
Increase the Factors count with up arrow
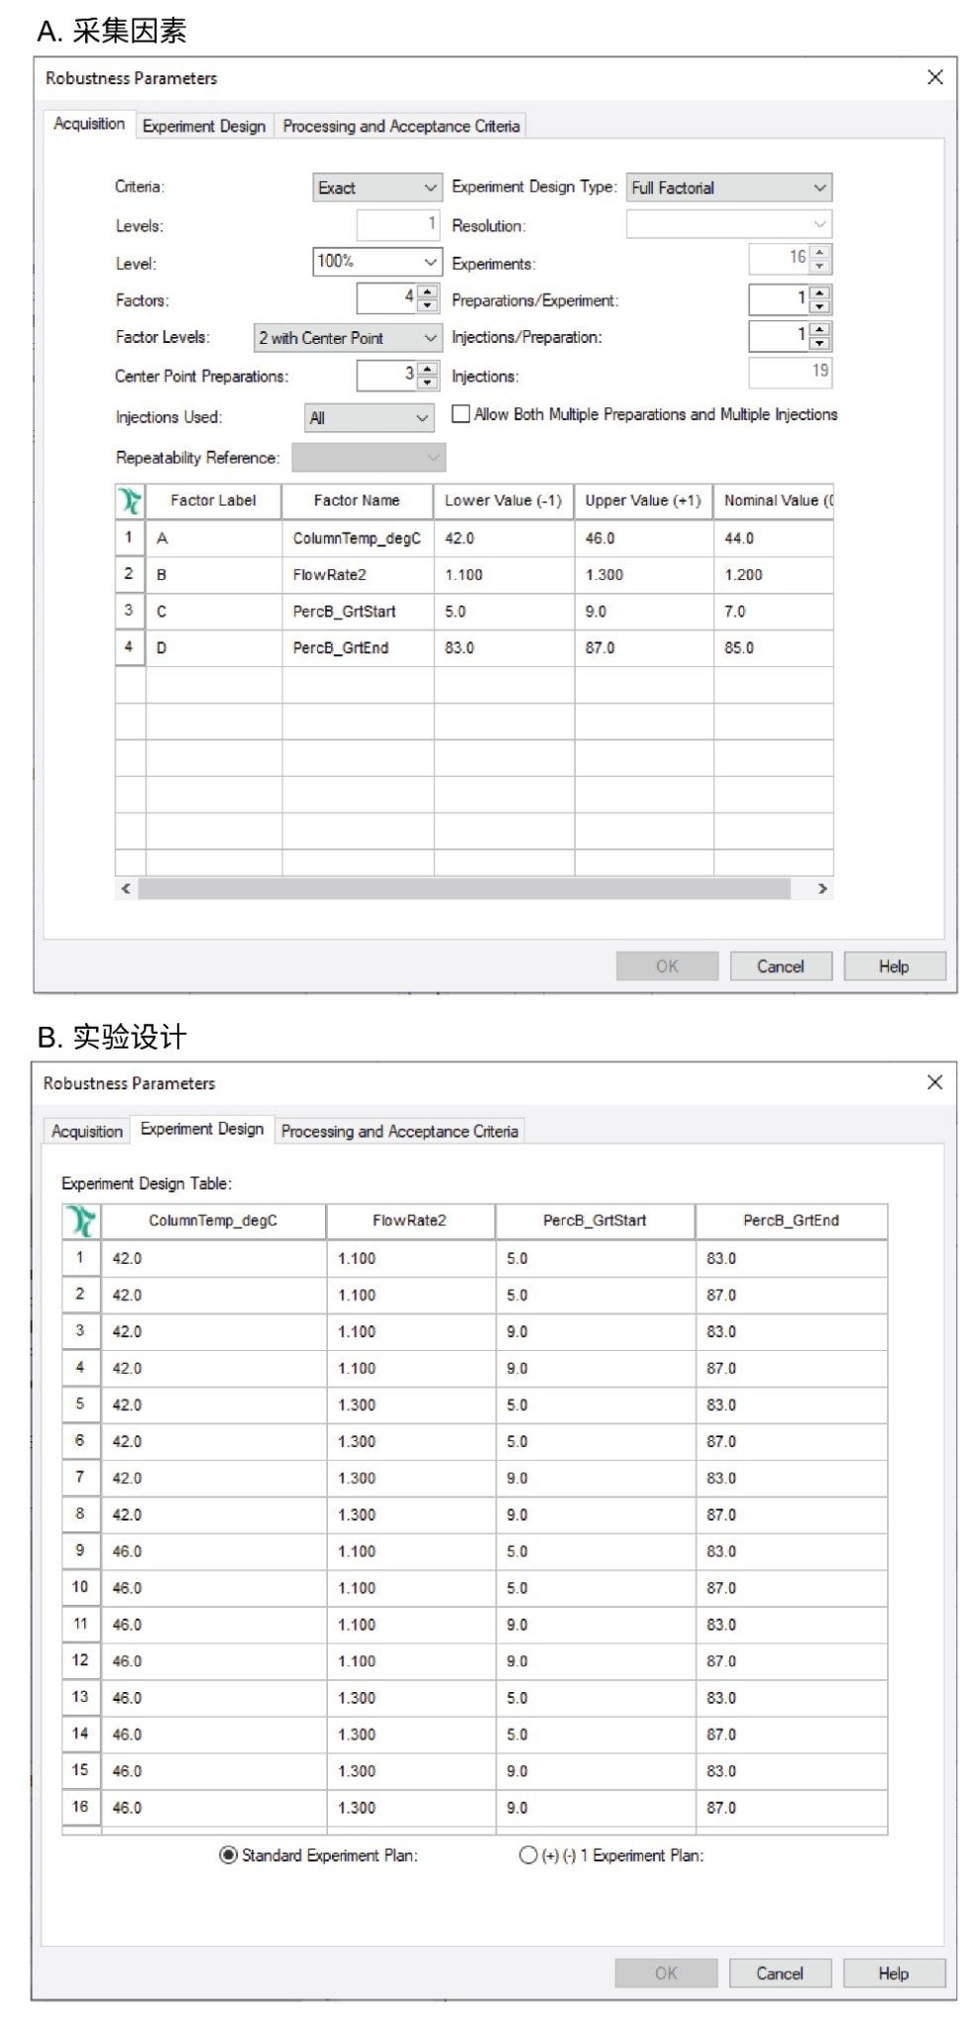pos(428,292)
